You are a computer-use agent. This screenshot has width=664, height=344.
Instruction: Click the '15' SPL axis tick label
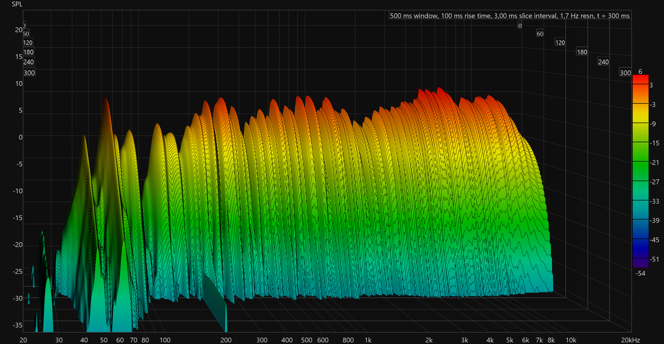click(x=18, y=56)
